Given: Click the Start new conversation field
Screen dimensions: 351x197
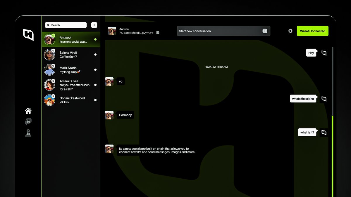Looking at the screenshot, I should point(223,31).
